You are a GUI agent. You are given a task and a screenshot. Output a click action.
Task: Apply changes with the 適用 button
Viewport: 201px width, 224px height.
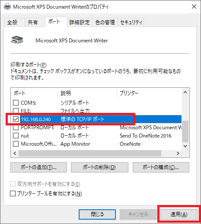tap(179, 214)
